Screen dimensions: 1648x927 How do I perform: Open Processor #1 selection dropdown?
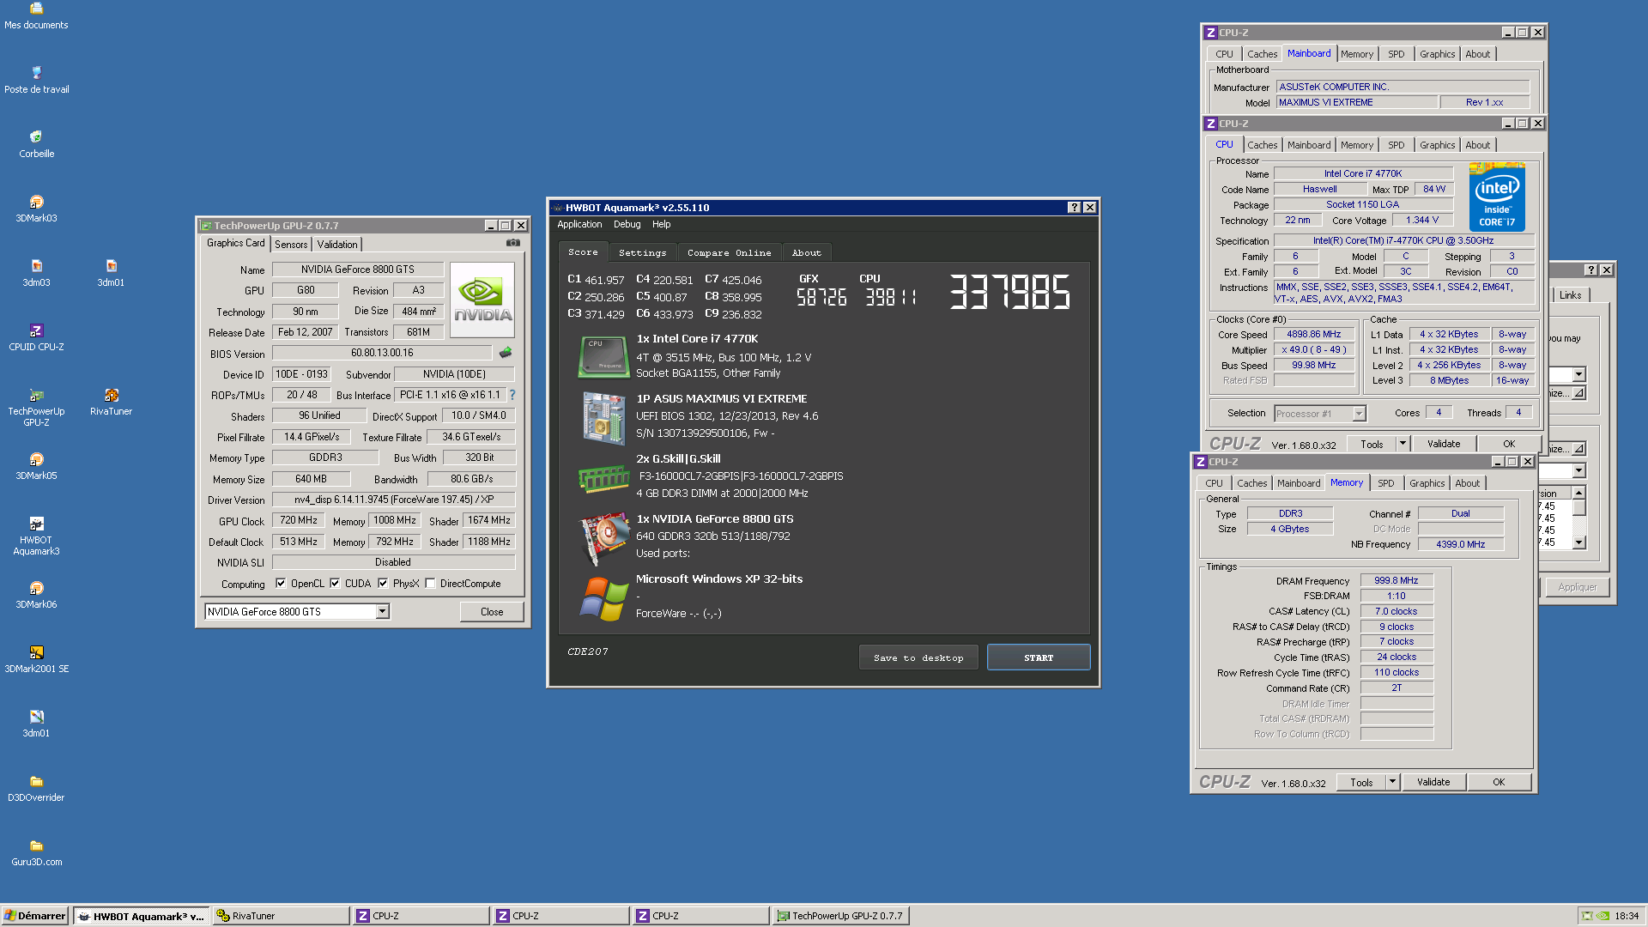(x=1319, y=414)
